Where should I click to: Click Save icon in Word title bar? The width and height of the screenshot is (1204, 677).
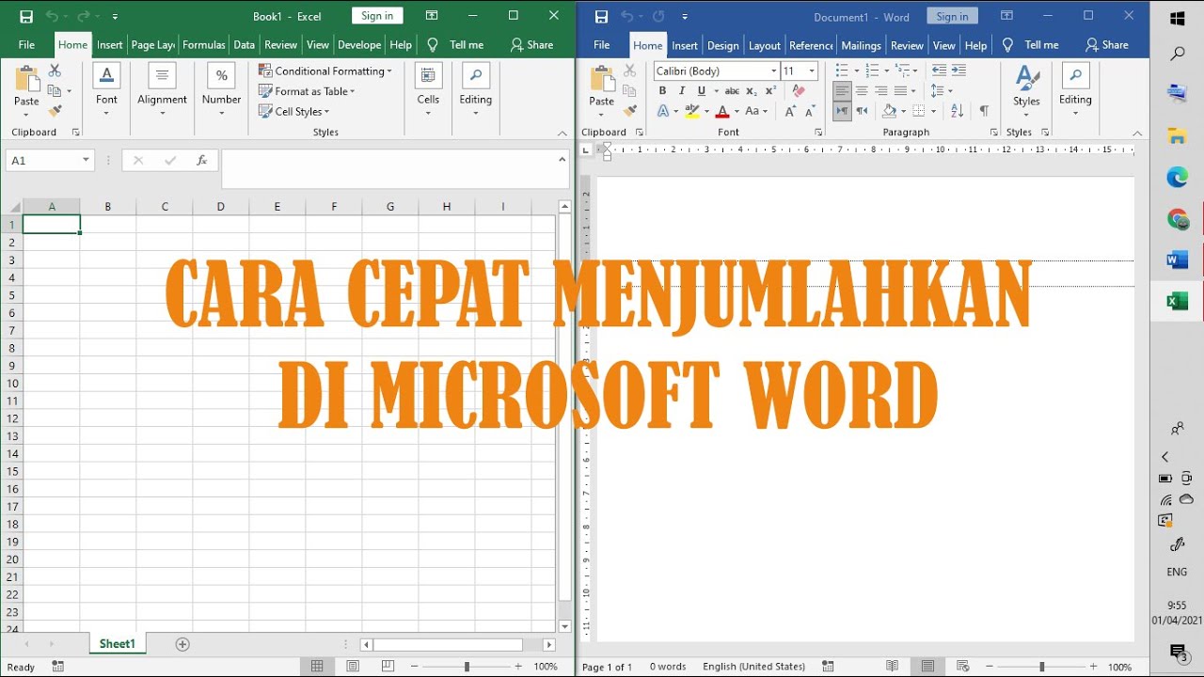(601, 17)
